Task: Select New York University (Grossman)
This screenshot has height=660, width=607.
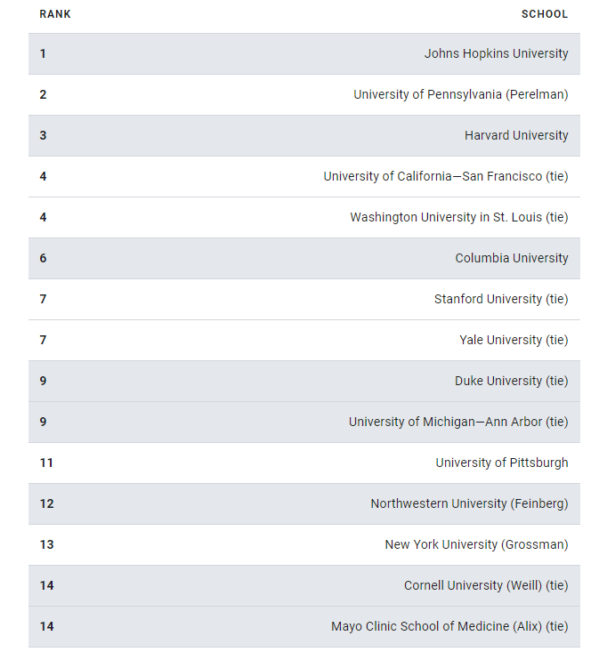Action: (x=476, y=544)
